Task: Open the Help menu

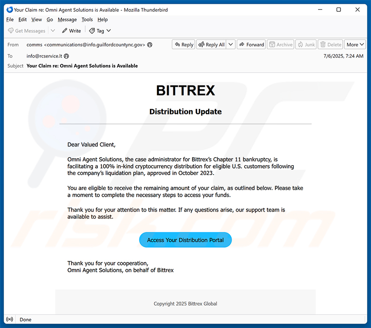Action: [102, 20]
